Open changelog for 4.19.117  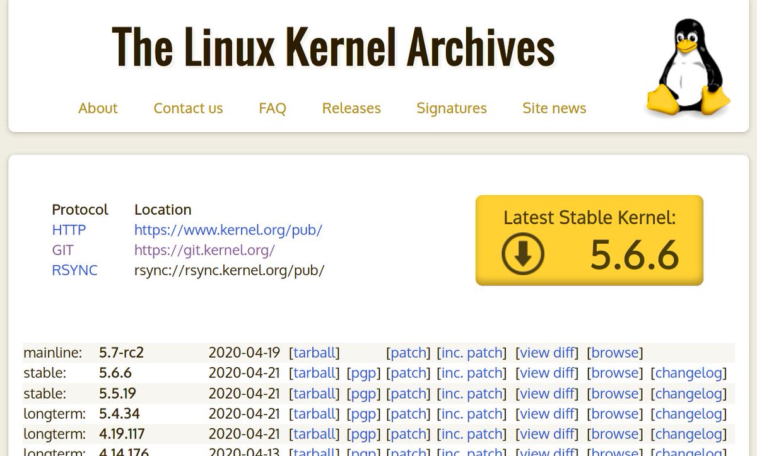coord(689,434)
